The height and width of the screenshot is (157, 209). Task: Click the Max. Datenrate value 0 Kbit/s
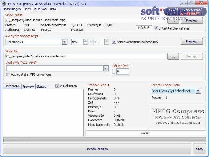(119, 125)
